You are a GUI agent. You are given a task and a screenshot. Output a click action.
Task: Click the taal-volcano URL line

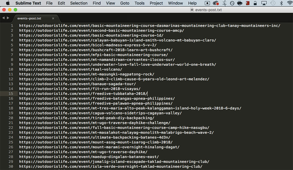[x=71, y=69]
